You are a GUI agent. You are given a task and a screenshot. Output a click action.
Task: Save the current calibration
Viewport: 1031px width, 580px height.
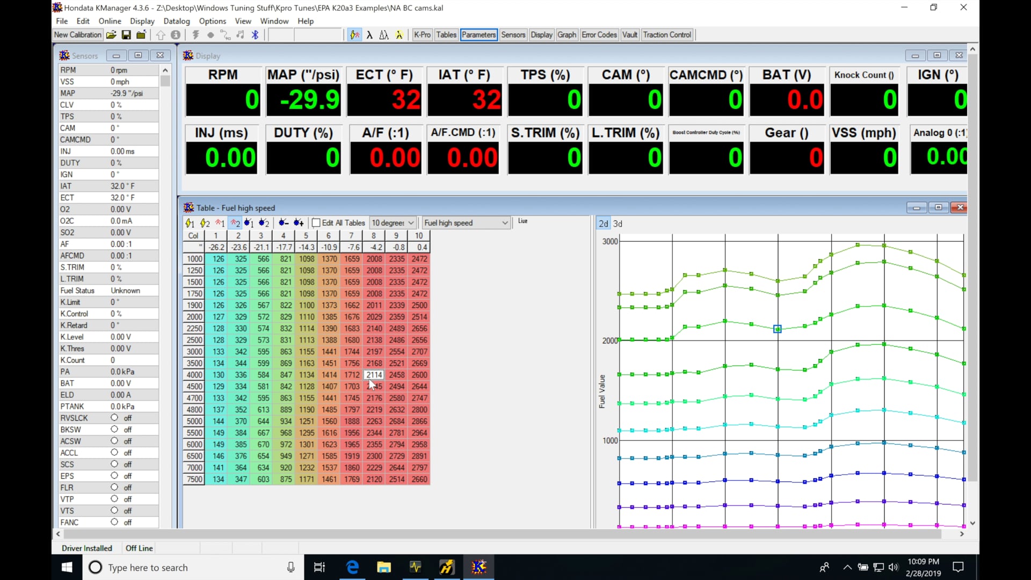coord(127,34)
